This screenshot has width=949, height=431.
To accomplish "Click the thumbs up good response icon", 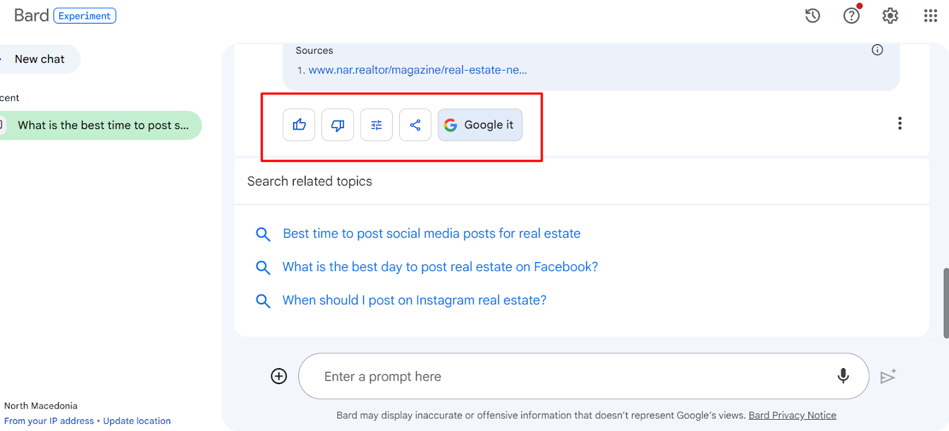I will tap(299, 124).
